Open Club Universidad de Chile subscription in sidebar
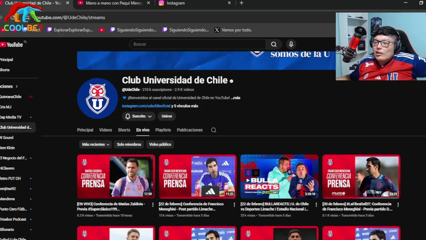The height and width of the screenshot is (240, 426). (x=17, y=127)
